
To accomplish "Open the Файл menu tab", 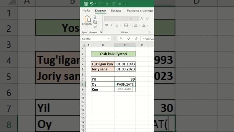I will [x=86, y=11].
